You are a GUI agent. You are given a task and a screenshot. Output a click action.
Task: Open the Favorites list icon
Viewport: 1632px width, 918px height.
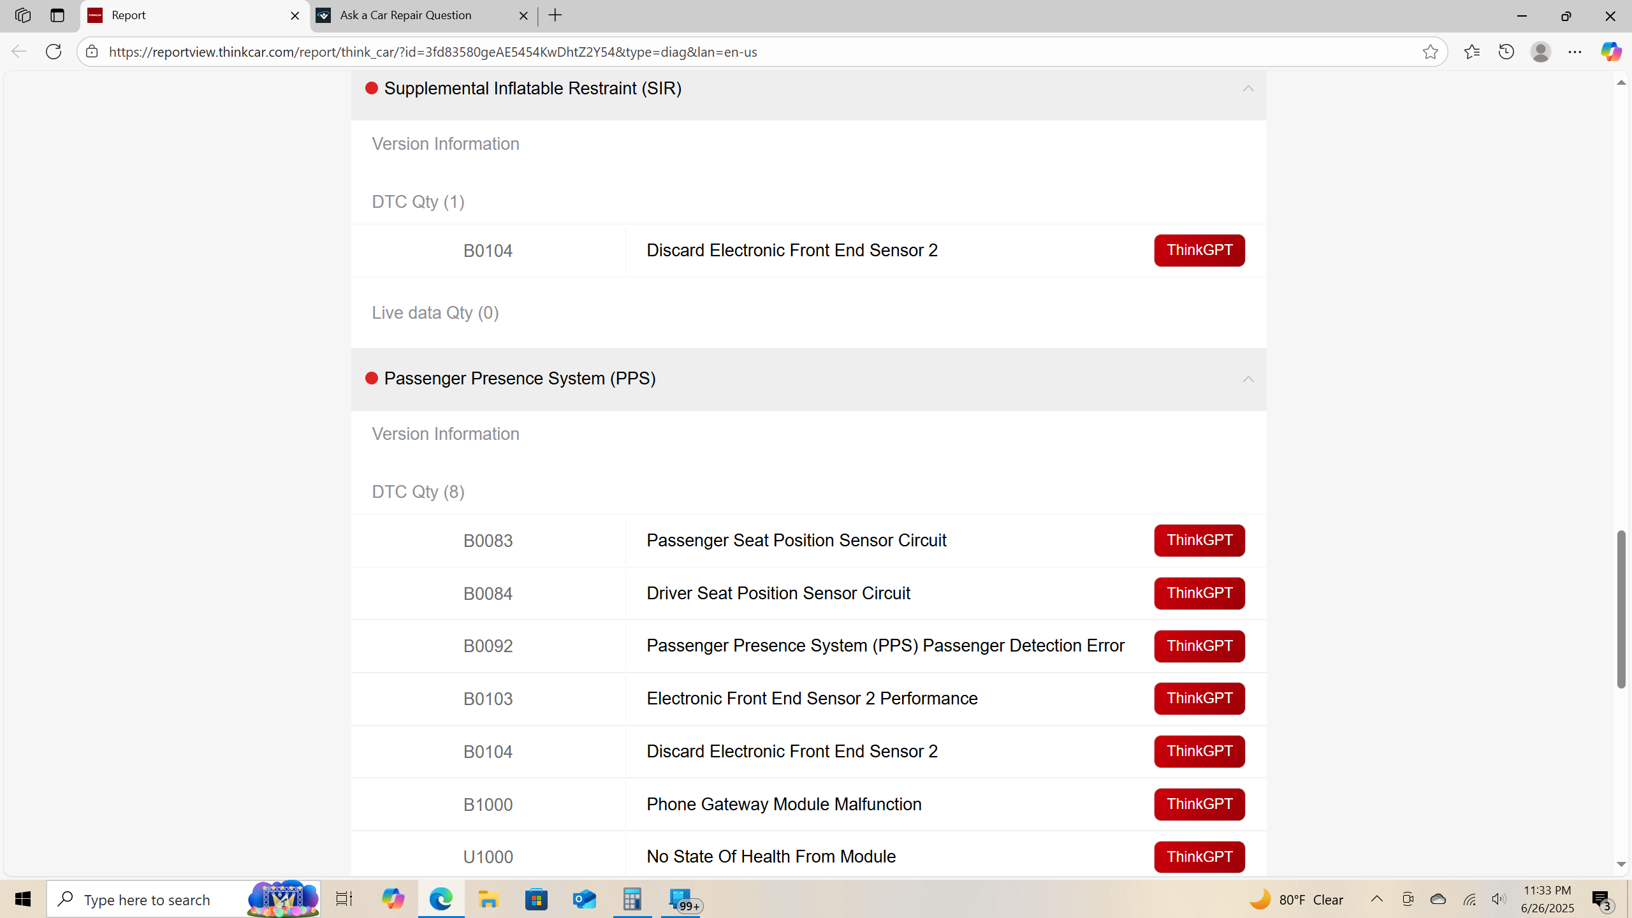[1471, 52]
